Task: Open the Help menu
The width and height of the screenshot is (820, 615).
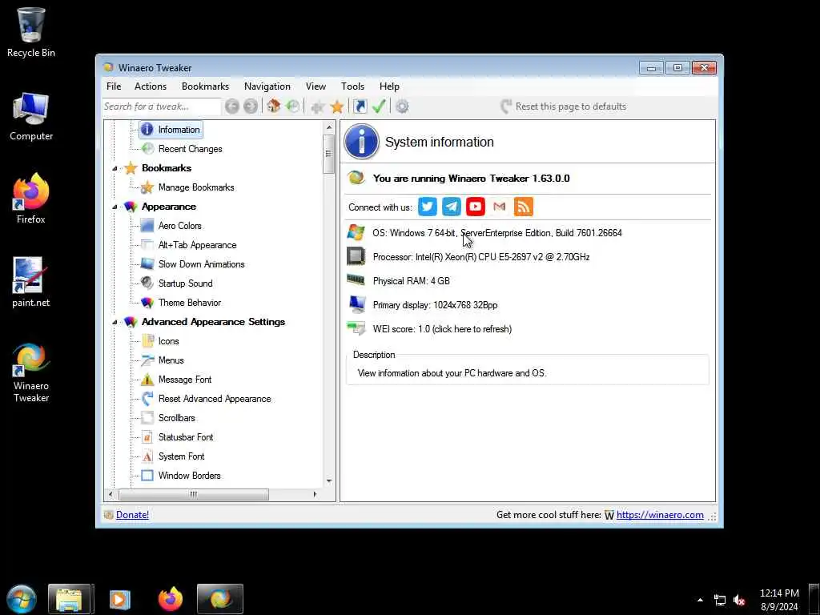Action: coord(389,86)
